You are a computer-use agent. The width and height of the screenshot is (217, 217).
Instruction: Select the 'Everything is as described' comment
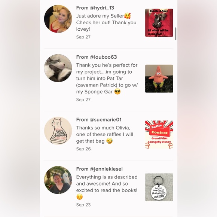(107, 187)
